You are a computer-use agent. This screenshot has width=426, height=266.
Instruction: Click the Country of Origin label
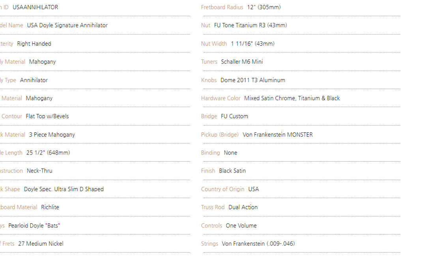(222, 189)
